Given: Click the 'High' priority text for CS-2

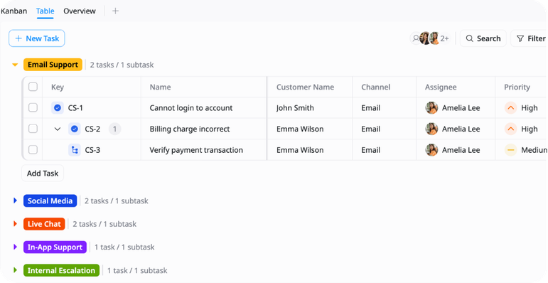Looking at the screenshot, I should (x=529, y=129).
